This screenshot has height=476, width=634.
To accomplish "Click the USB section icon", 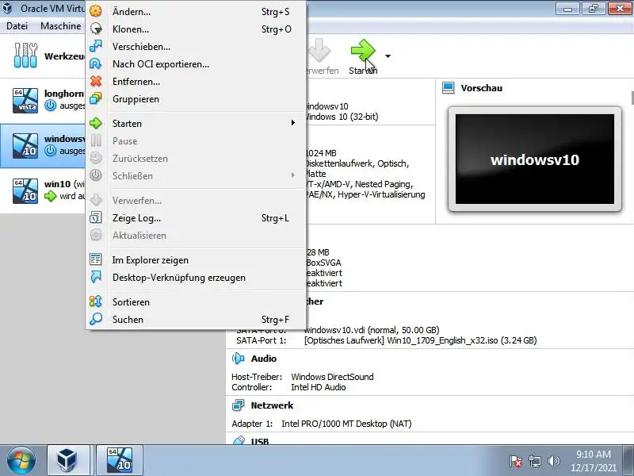I will pyautogui.click(x=239, y=440).
